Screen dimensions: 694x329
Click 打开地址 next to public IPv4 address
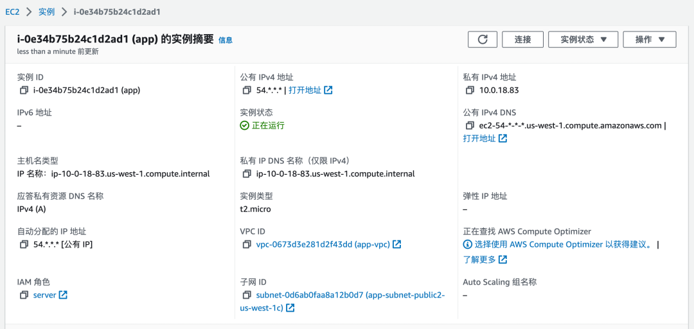(x=305, y=91)
